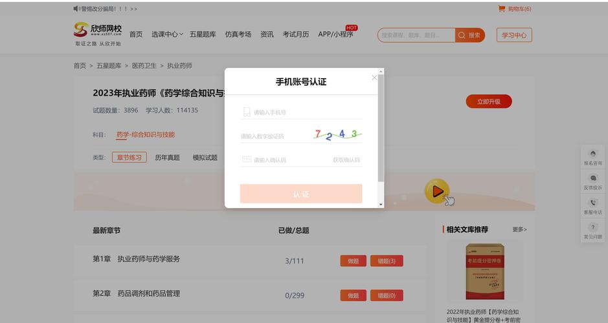The height and width of the screenshot is (323, 608).
Task: Click the 反馈投诉 sidebar icon
Action: click(592, 178)
